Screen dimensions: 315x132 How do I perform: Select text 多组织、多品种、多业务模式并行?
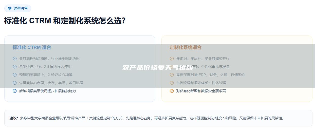(x=203, y=59)
